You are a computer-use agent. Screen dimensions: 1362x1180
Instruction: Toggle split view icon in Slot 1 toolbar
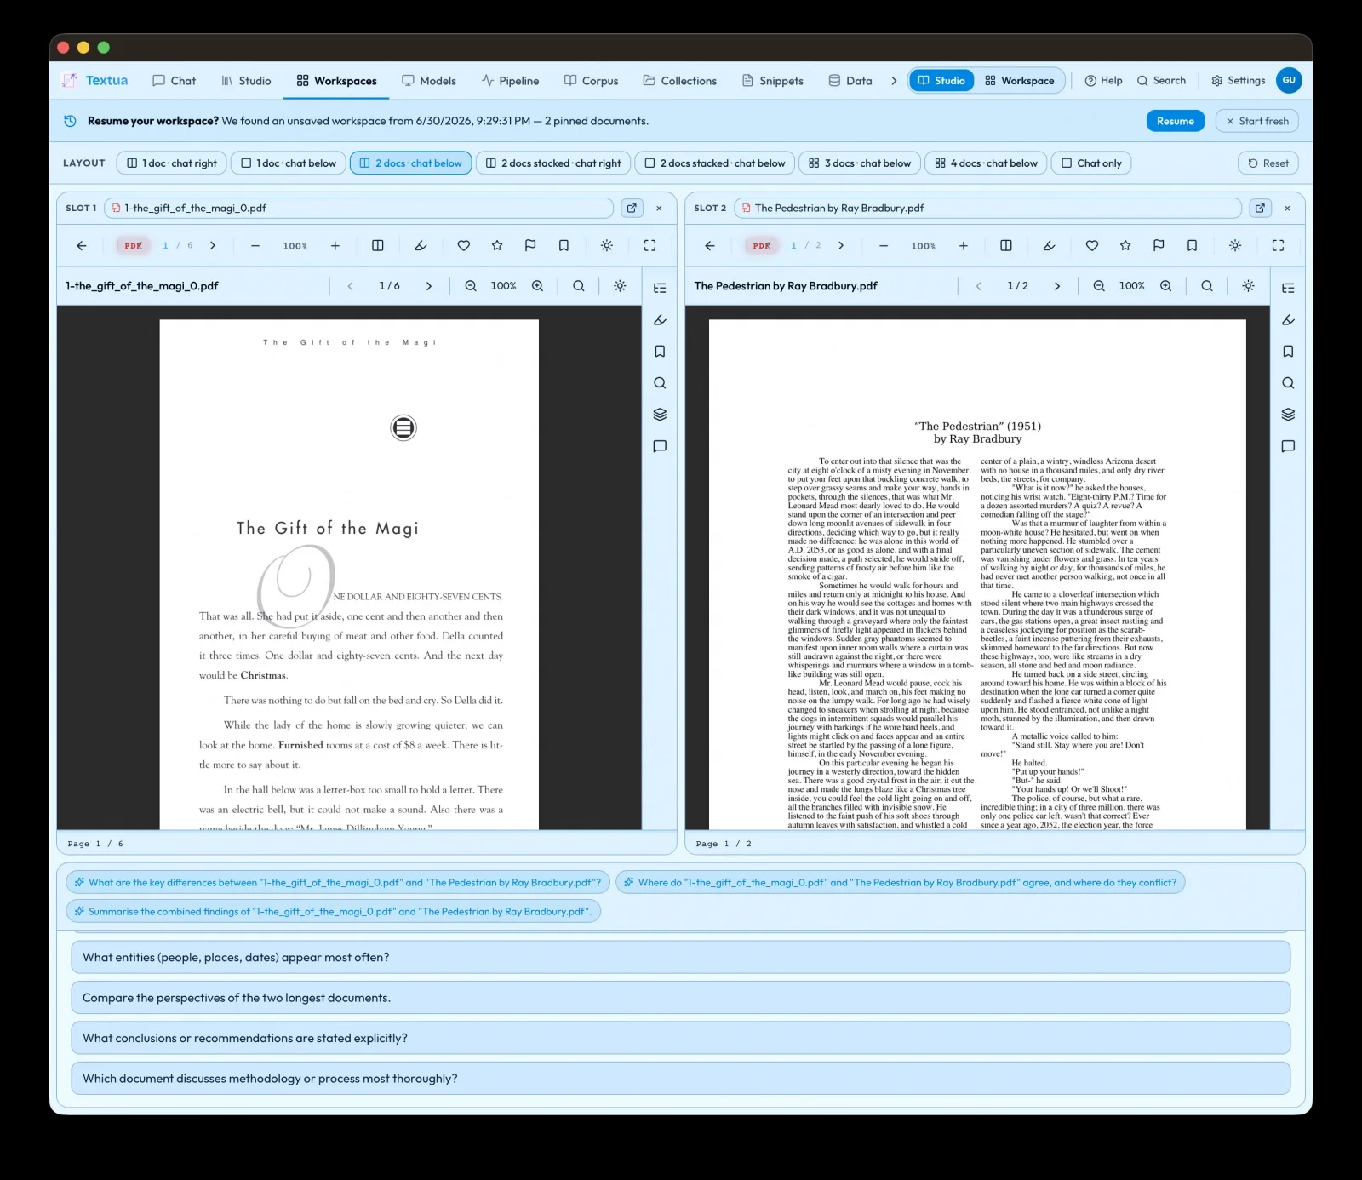(x=378, y=246)
